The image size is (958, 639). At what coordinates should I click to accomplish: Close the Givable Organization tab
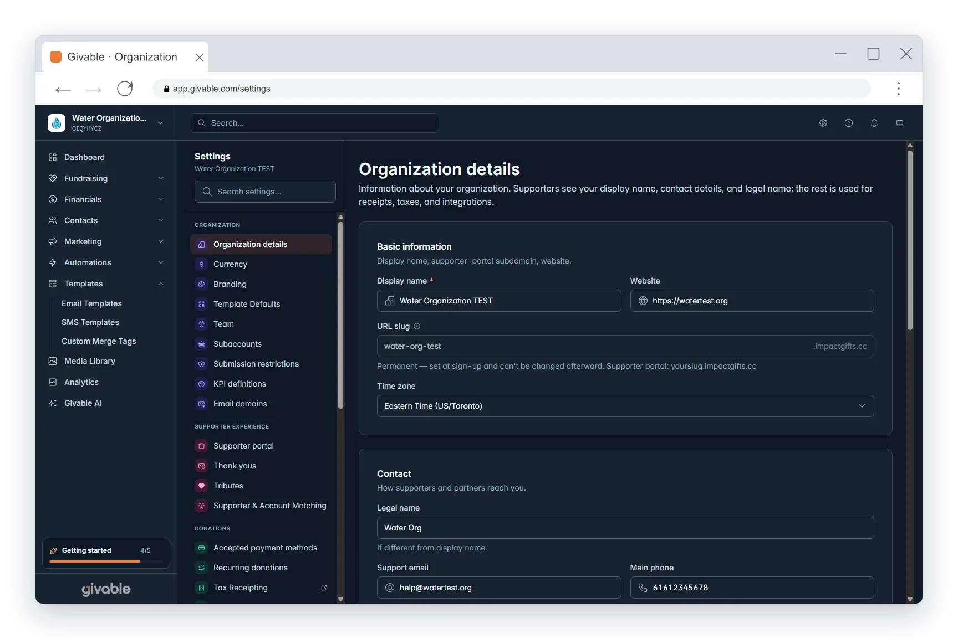(x=200, y=57)
